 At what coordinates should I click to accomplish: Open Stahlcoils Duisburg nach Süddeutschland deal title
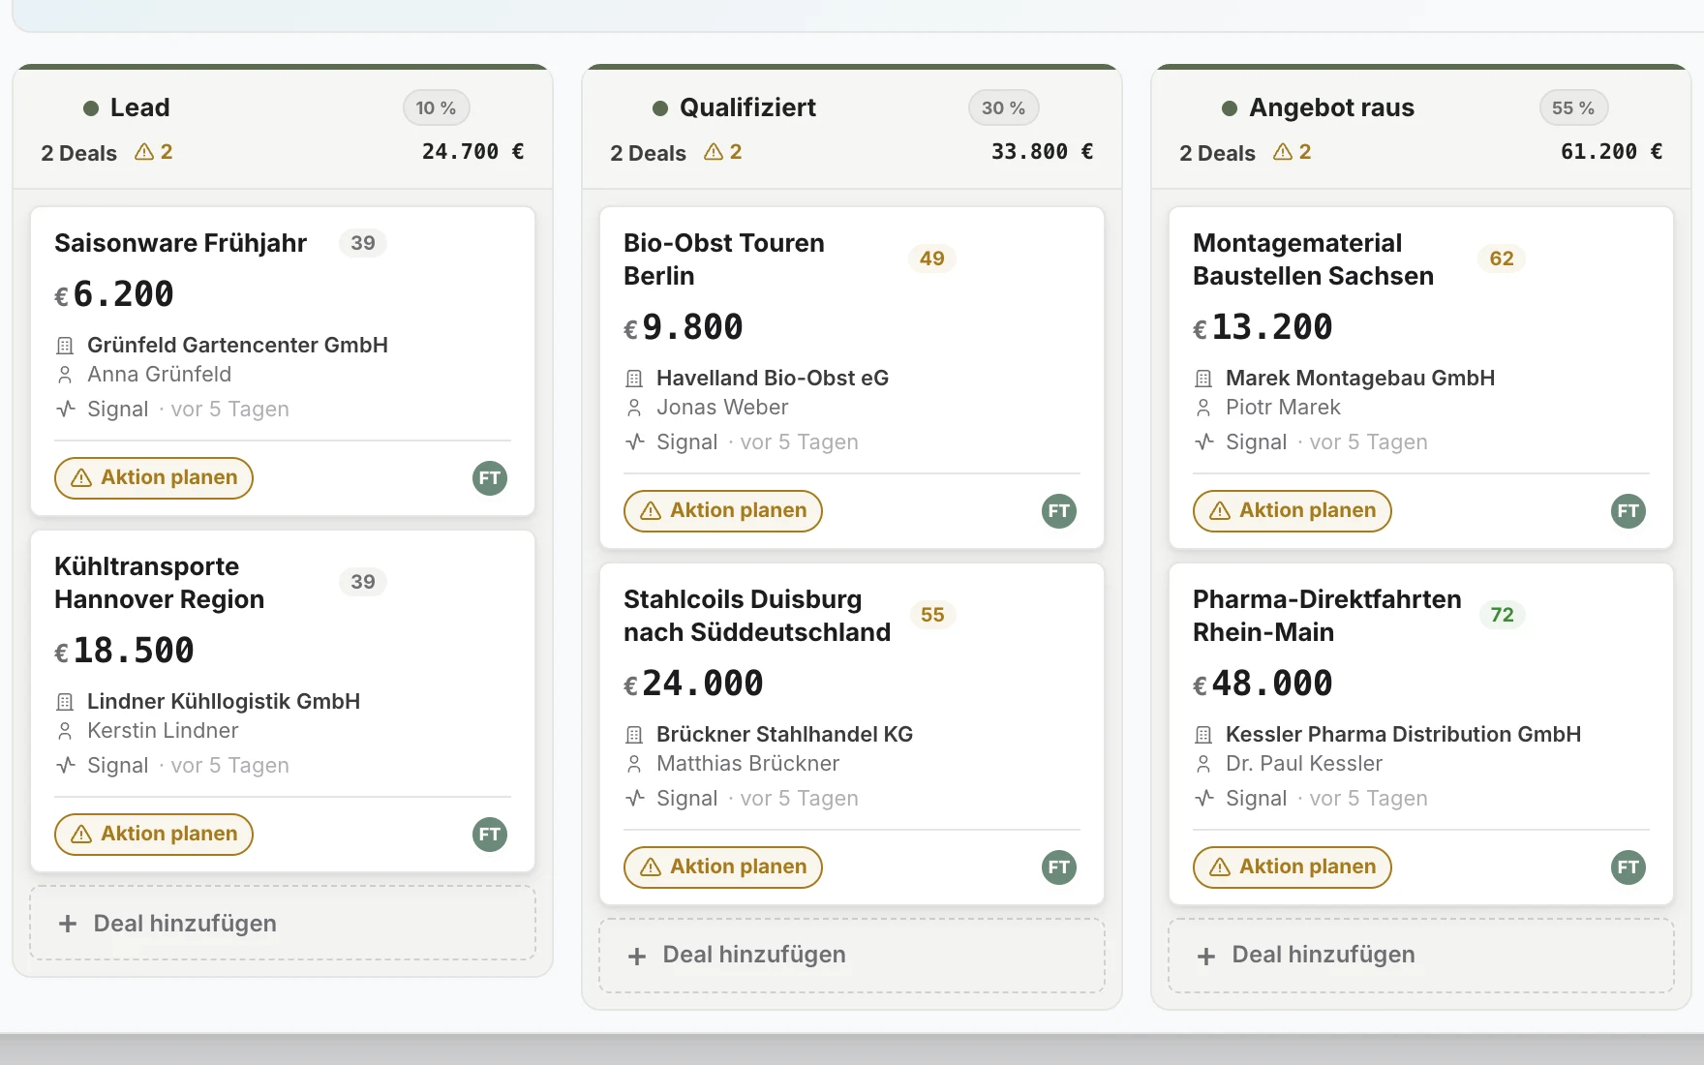tap(757, 616)
